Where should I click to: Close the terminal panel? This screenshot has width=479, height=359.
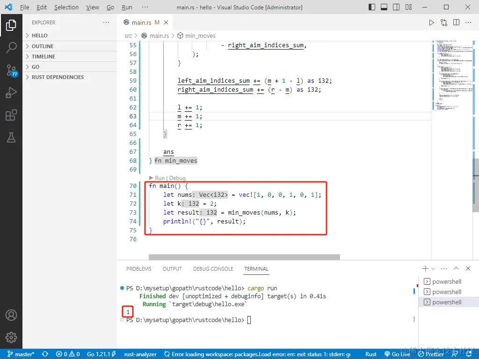tap(468, 268)
